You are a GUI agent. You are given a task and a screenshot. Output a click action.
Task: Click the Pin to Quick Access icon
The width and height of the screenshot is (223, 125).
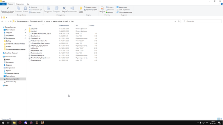tap(7, 8)
